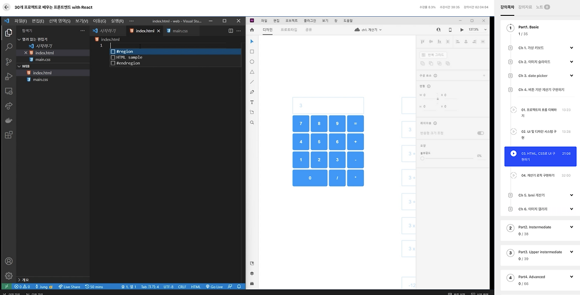The image size is (580, 295).
Task: Open VS Code Explorer activity icon
Action: point(9,33)
